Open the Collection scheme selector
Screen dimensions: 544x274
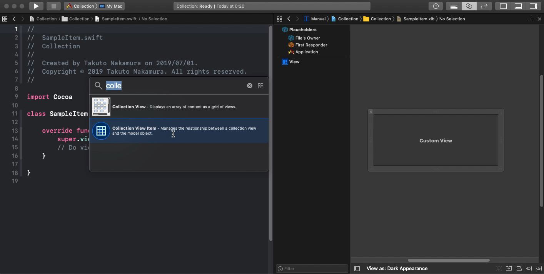click(x=80, y=6)
